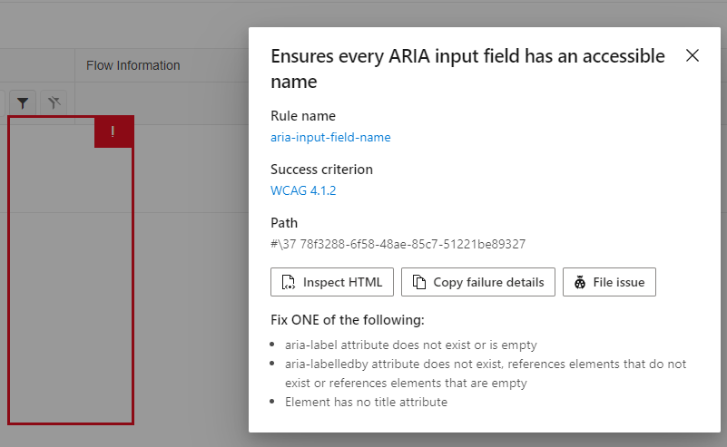Click the aria-label attribute fix suggestion
727x447 pixels.
[x=411, y=345]
